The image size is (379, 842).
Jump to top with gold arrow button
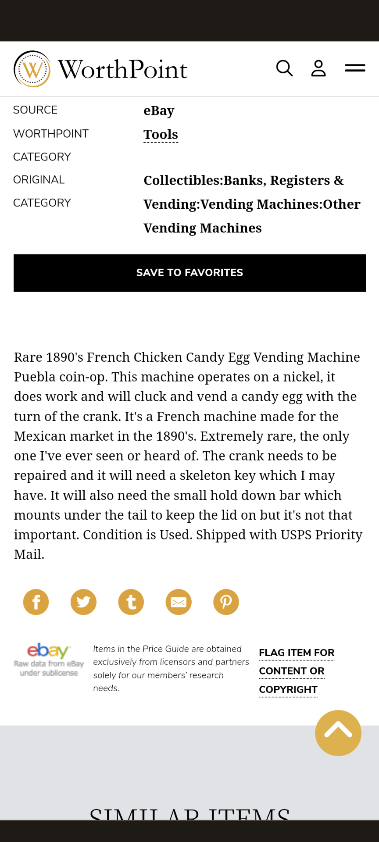point(338,733)
